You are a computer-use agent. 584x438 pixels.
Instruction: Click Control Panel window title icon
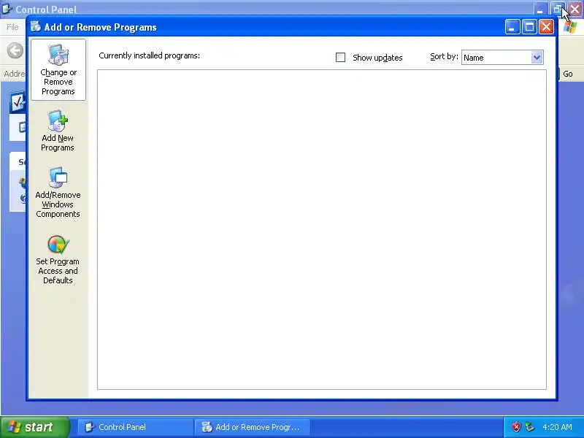click(7, 9)
